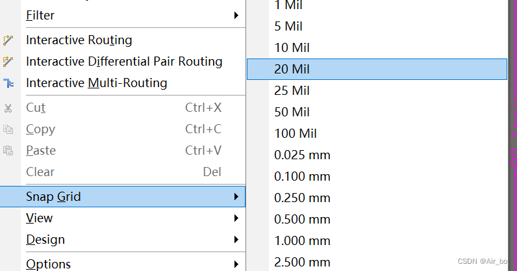Select the 5 Mil grid option
The width and height of the screenshot is (517, 271).
pos(288,27)
